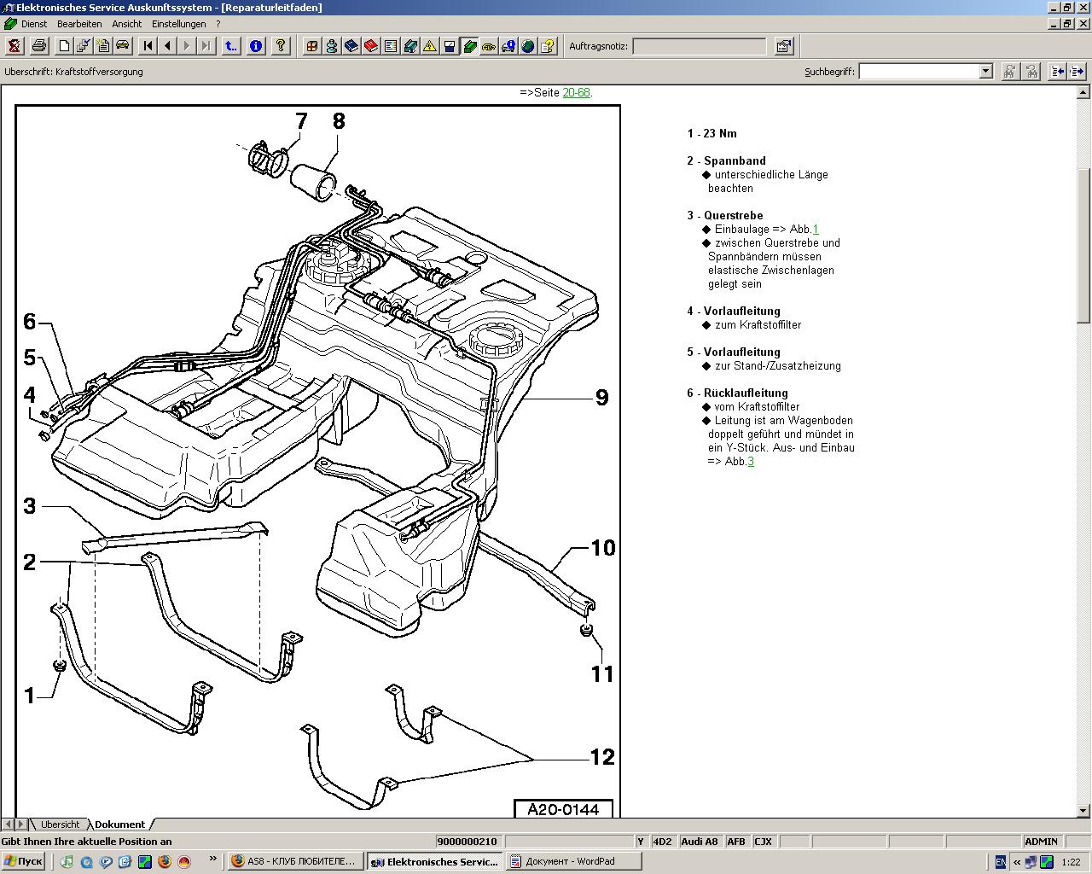Follow the page 20-68 link
Image resolution: width=1092 pixels, height=874 pixels.
(x=576, y=92)
